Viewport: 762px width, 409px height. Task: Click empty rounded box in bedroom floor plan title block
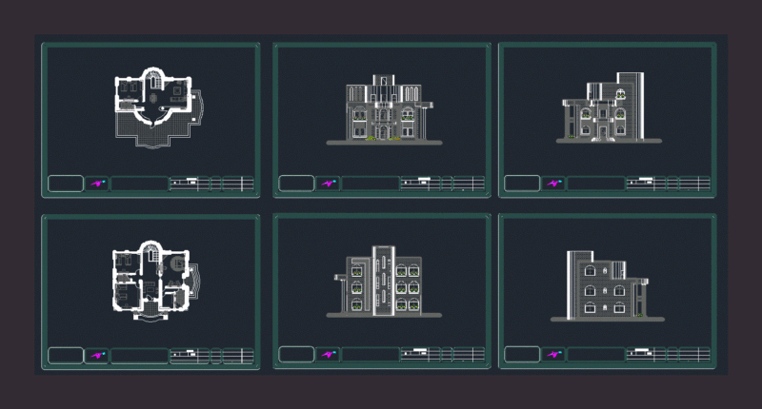click(66, 356)
